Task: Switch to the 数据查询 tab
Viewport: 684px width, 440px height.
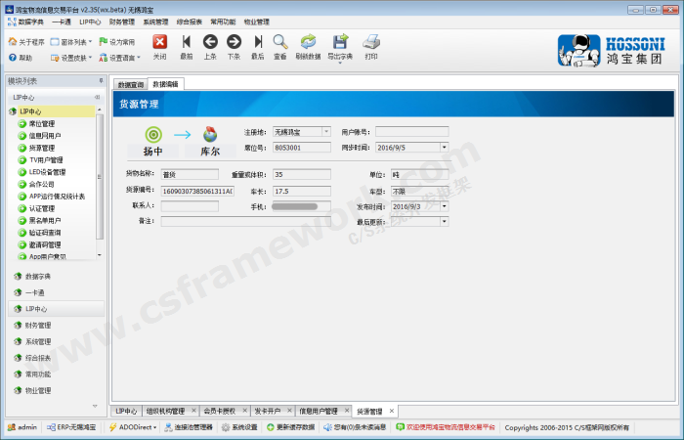Action: click(130, 85)
